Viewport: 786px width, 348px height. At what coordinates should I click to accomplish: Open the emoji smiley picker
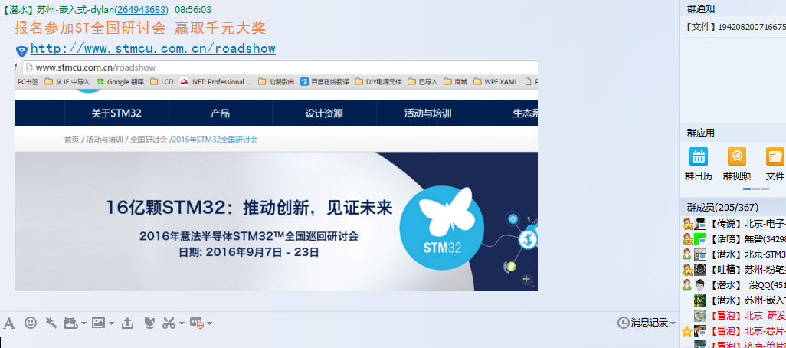click(x=31, y=323)
